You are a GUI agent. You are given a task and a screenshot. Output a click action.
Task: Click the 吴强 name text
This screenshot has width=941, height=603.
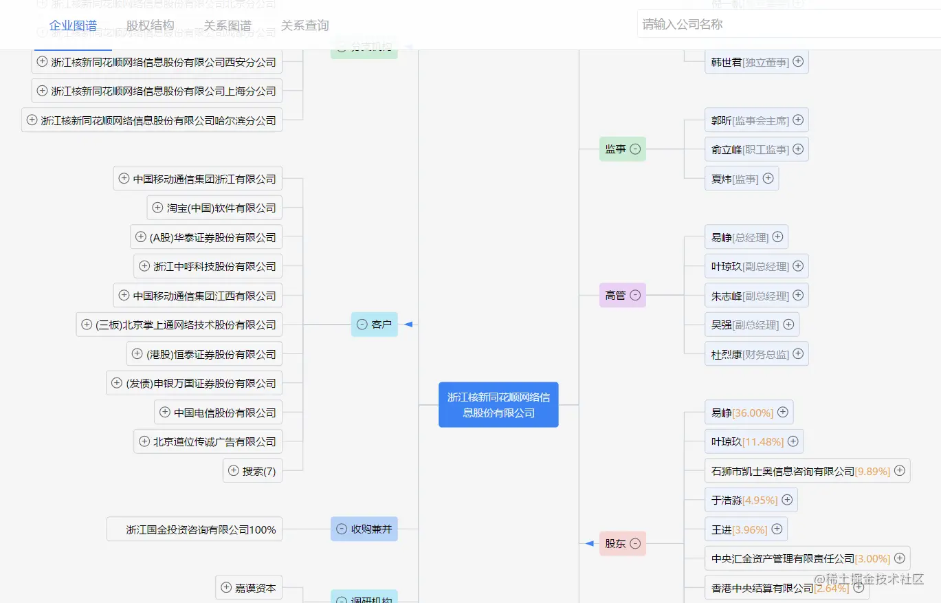point(722,325)
